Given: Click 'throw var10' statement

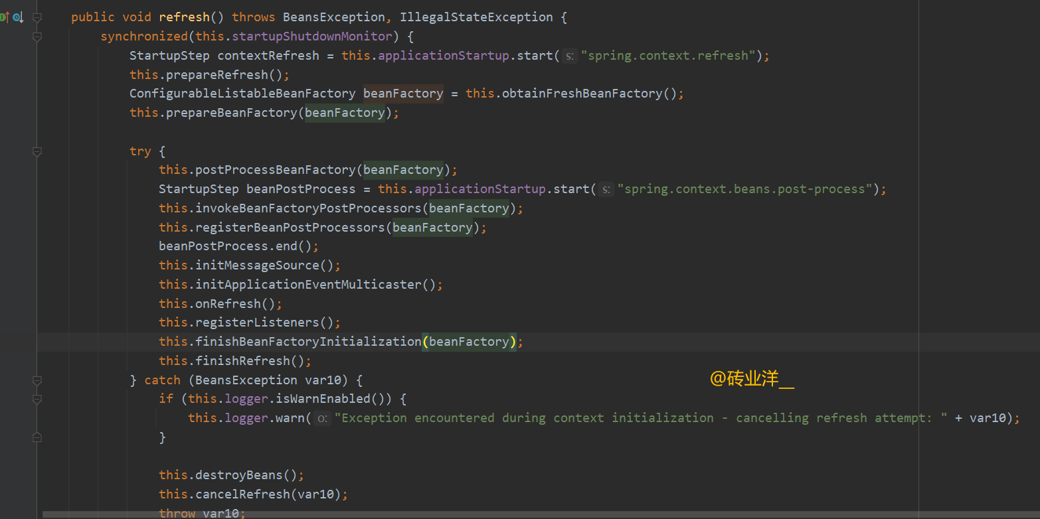Looking at the screenshot, I should [202, 513].
